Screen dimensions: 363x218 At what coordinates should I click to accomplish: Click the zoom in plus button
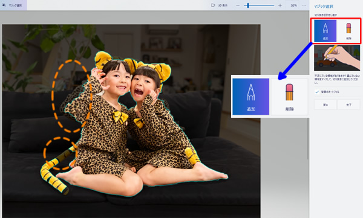pyautogui.click(x=280, y=5)
